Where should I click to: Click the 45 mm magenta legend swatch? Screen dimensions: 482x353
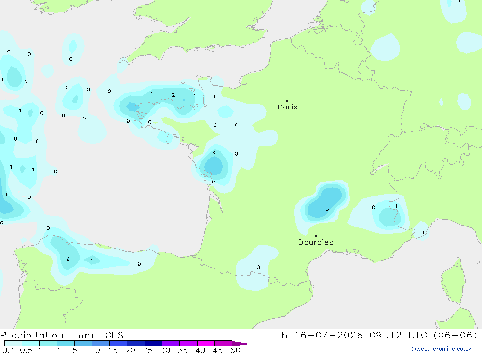coord(224,343)
